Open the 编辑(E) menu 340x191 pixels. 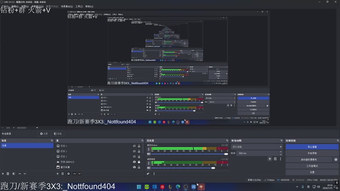click(15, 6)
